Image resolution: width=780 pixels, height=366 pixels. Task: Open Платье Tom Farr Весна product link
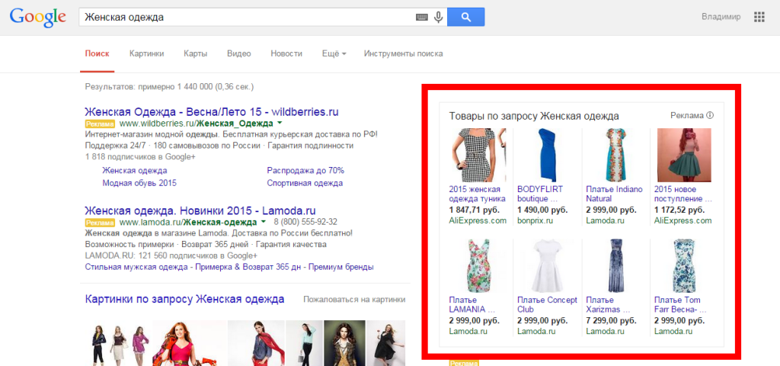679,304
